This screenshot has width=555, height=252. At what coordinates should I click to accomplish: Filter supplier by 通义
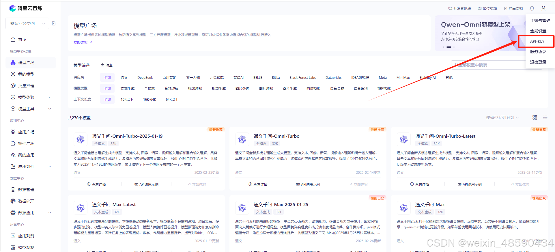point(124,78)
